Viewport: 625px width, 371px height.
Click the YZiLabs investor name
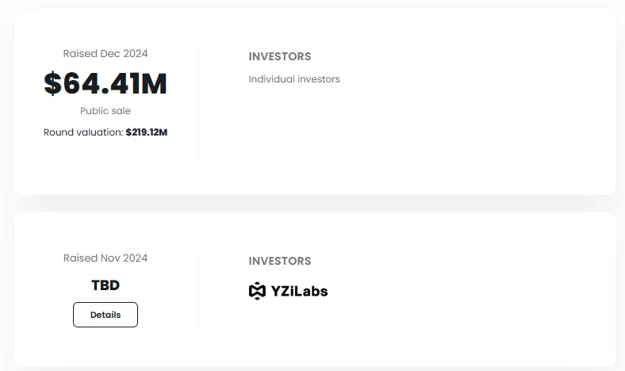[x=299, y=291]
